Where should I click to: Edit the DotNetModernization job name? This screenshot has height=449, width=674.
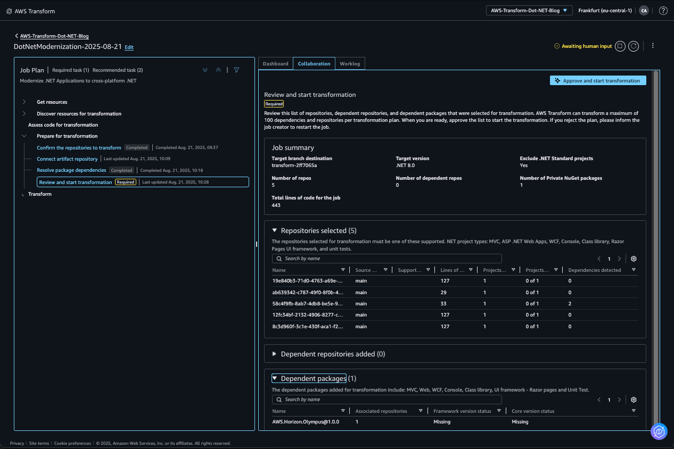pos(129,47)
